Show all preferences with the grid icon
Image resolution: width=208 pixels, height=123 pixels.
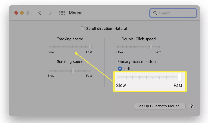pos(62,13)
